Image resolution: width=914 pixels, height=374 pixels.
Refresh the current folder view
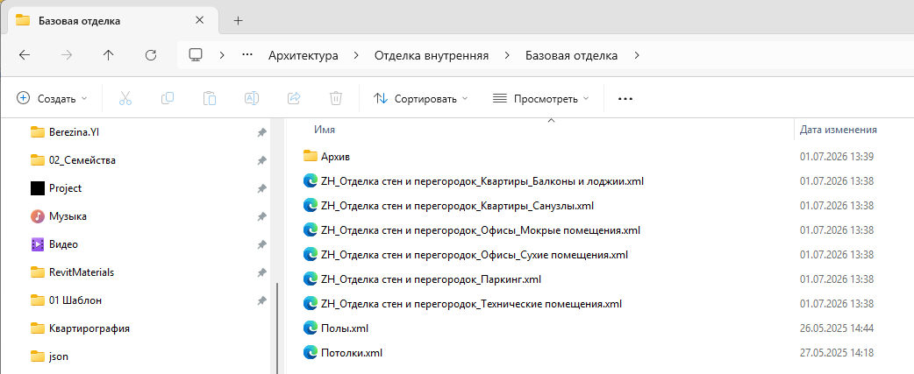(x=151, y=55)
